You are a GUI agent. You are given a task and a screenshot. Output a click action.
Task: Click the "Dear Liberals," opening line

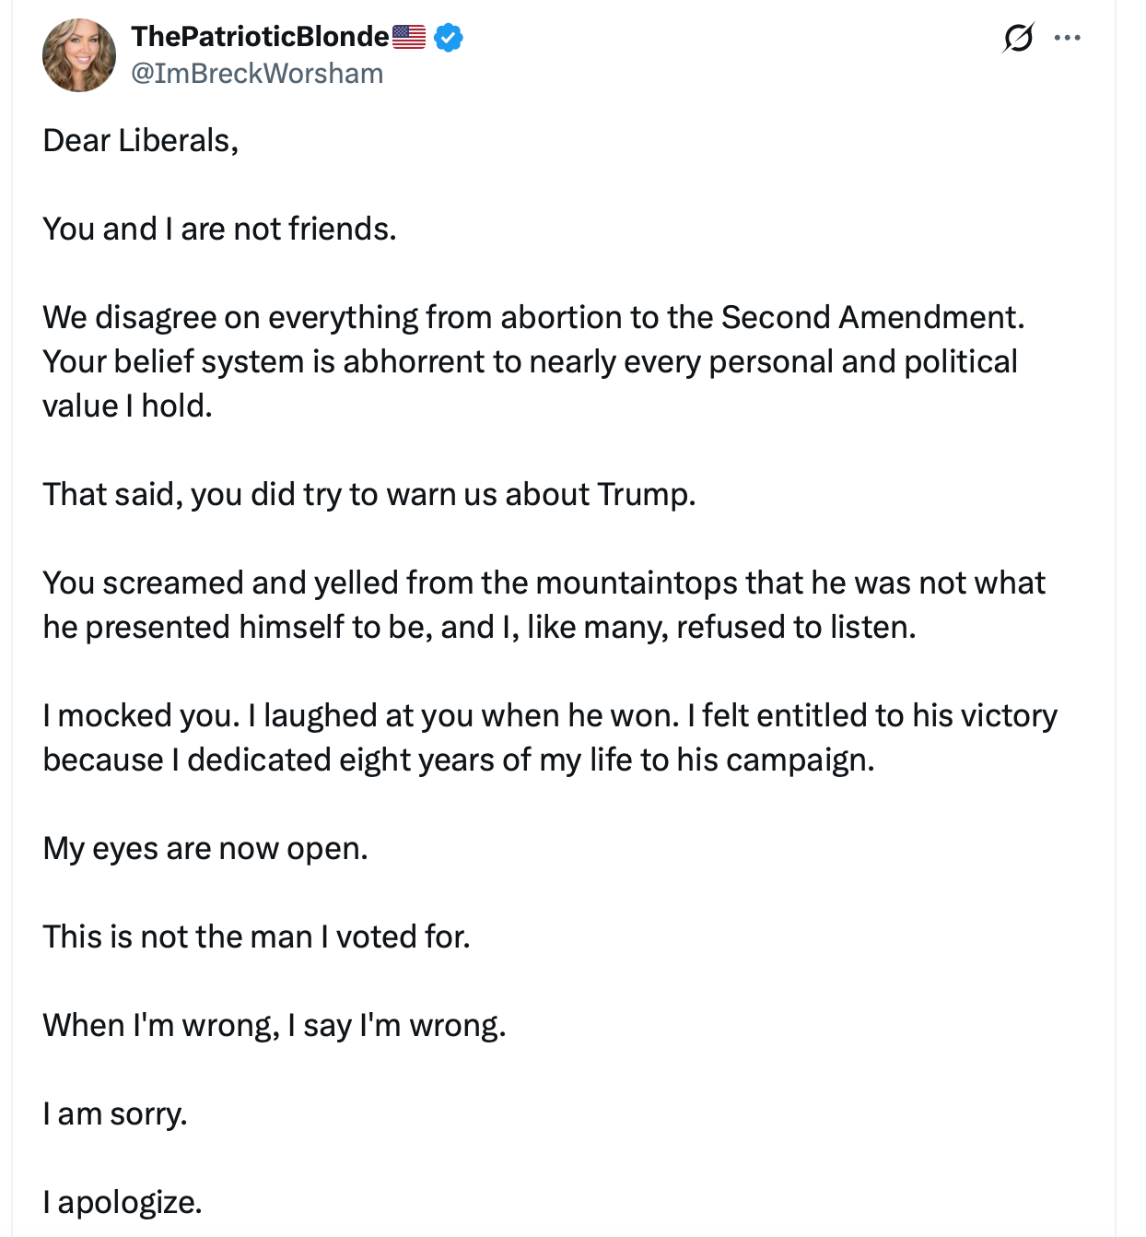click(141, 141)
